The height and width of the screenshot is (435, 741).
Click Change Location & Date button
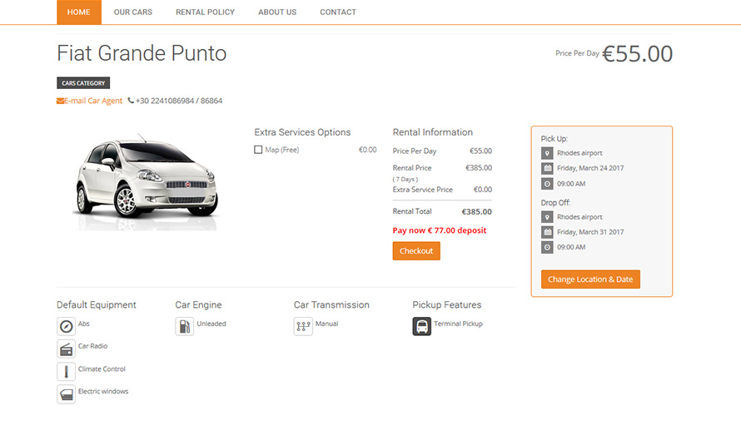590,279
